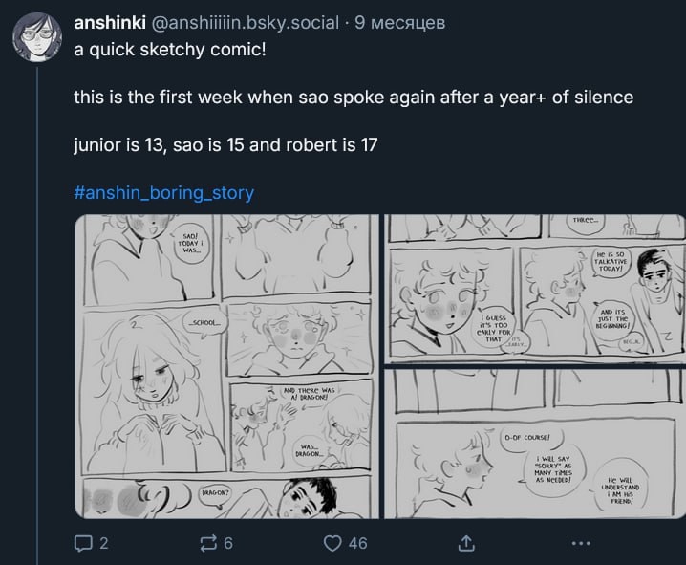Click the line listing junior, sao, robert ages
Screen dimensions: 686x565
pyautogui.click(x=225, y=145)
